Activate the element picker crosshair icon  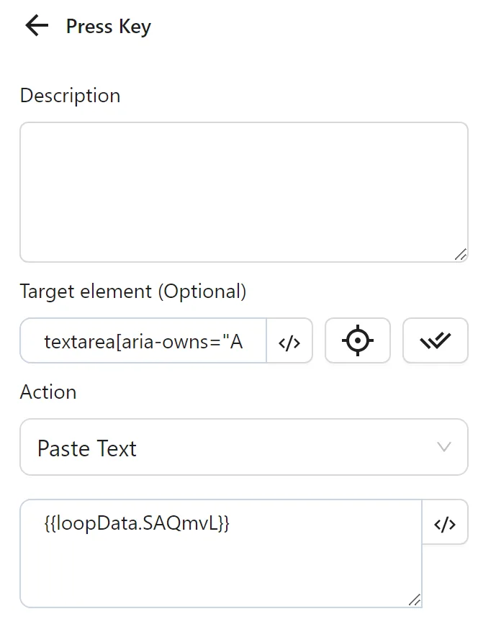(x=358, y=341)
